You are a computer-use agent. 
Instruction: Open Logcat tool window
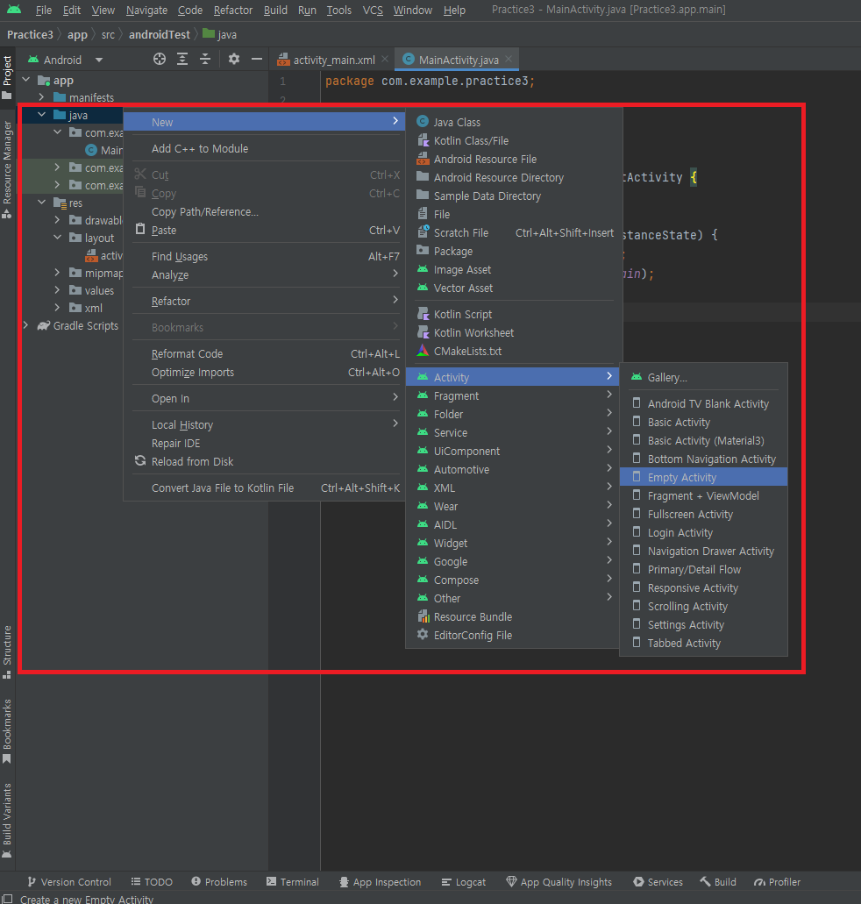click(464, 882)
